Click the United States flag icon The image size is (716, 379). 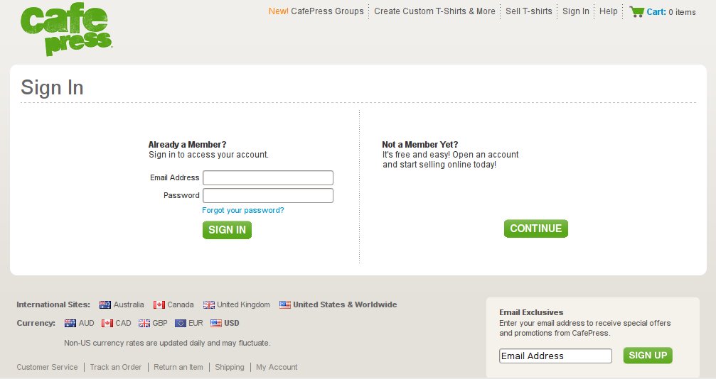285,304
